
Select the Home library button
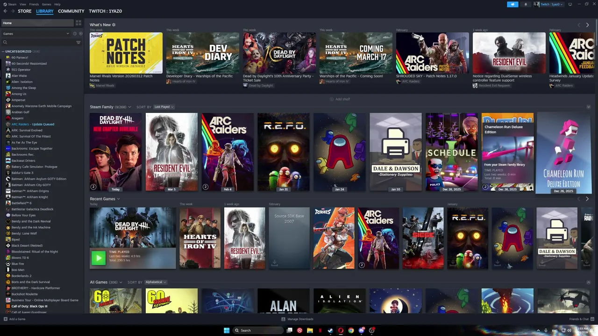tap(37, 23)
